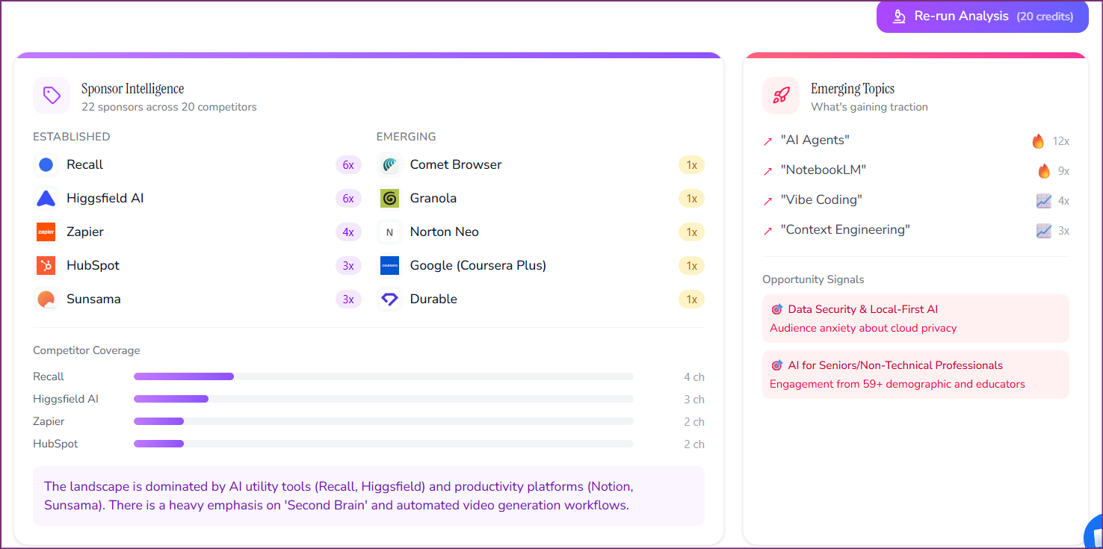1103x549 pixels.
Task: Click the chart icon next to Vibe Coding
Action: [x=1044, y=199]
